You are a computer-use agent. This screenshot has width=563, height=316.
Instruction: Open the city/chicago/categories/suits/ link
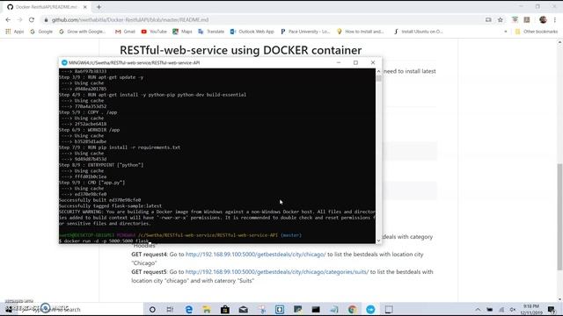277,272
